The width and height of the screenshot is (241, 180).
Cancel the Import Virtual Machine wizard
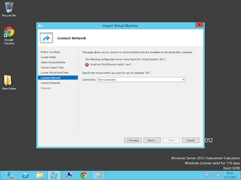(191, 140)
